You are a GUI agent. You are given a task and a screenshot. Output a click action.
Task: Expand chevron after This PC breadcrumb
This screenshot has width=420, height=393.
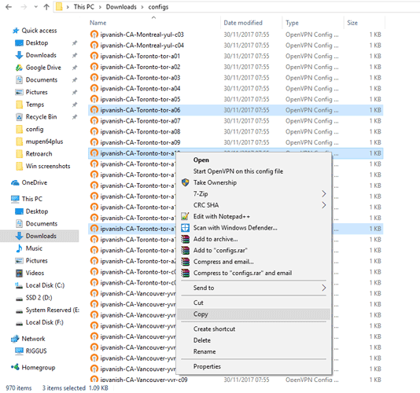point(100,7)
